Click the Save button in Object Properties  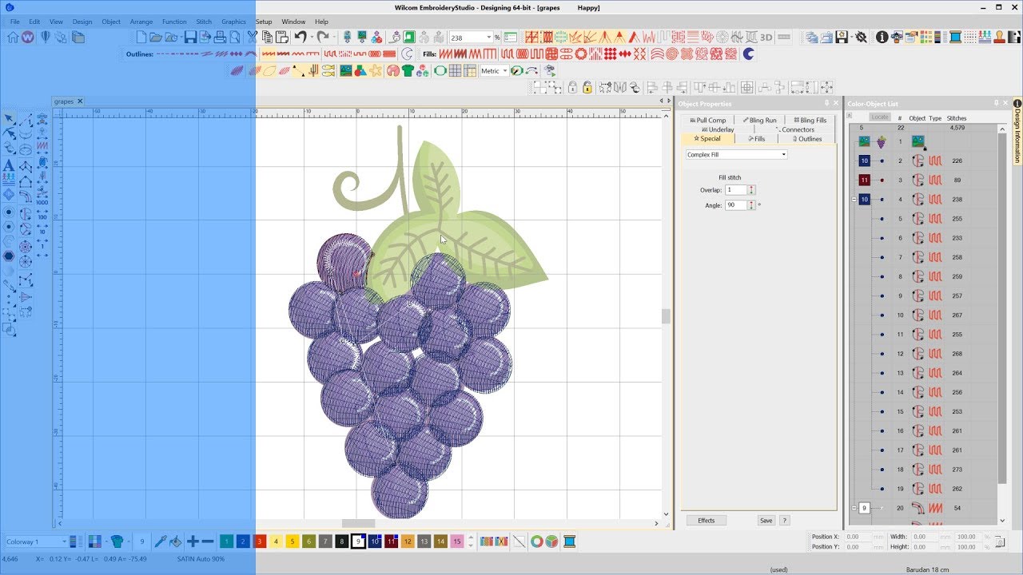(766, 520)
